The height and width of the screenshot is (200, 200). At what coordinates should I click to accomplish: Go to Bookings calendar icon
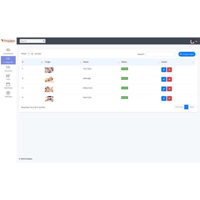click(x=8, y=84)
